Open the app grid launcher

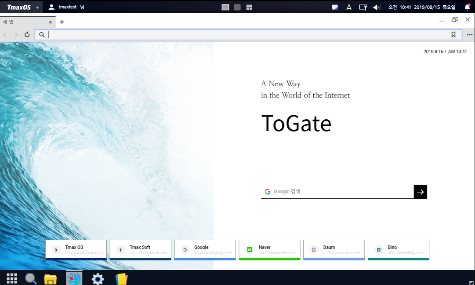coord(12,278)
